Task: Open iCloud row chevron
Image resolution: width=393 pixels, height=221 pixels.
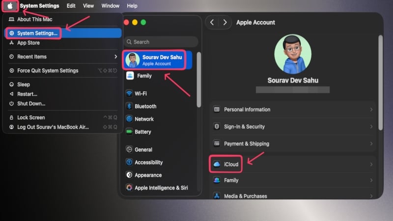Action: (371, 165)
